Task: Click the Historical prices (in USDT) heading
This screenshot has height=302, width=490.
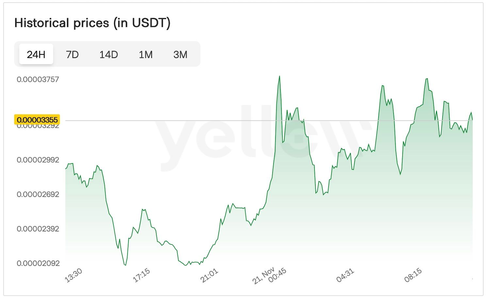Action: click(92, 23)
